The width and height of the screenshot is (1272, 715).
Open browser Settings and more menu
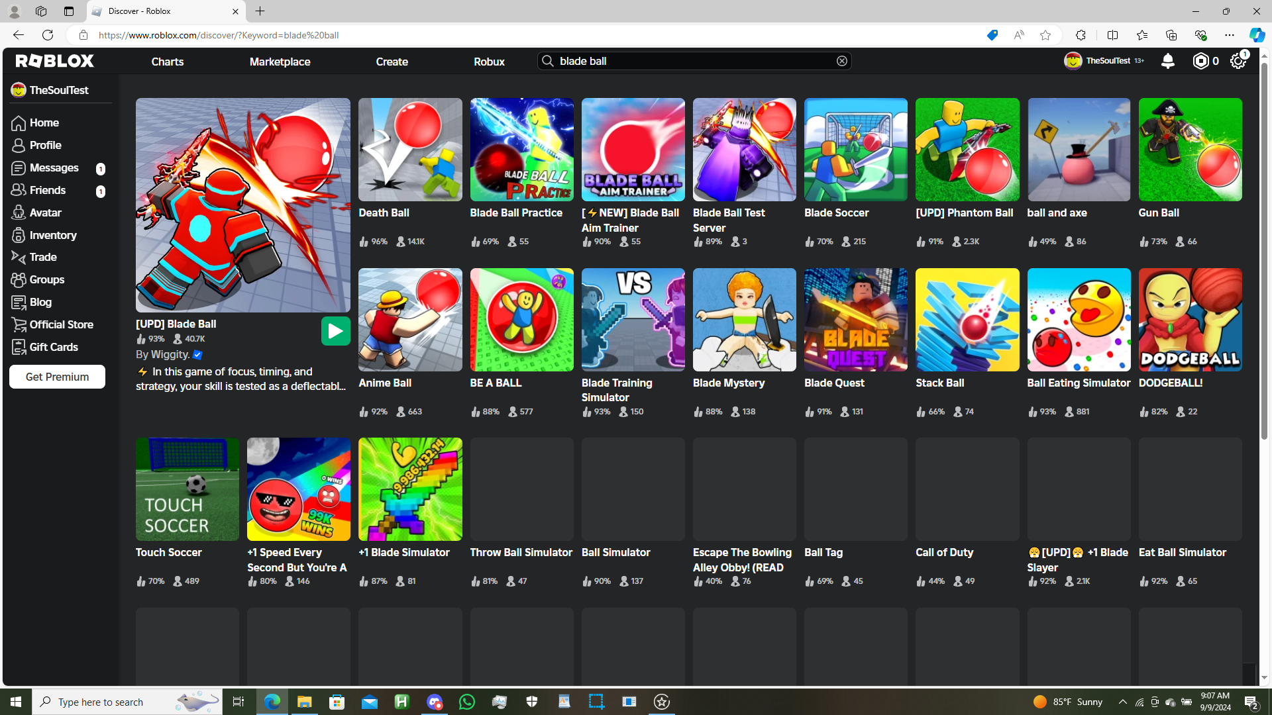pos(1229,35)
